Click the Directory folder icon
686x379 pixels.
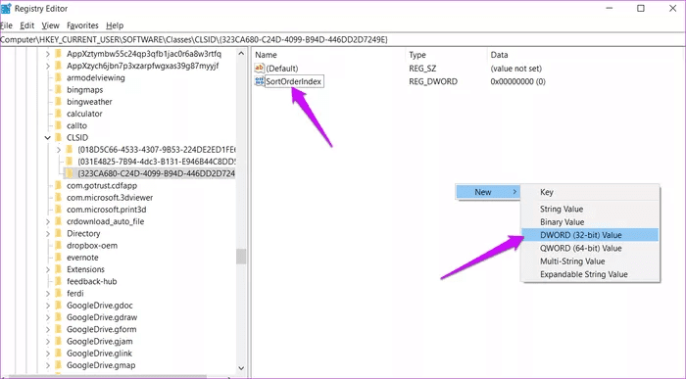[59, 233]
